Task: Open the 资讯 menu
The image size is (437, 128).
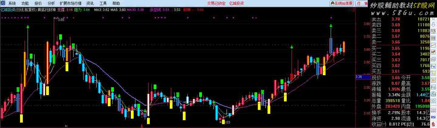Action: 90,3
